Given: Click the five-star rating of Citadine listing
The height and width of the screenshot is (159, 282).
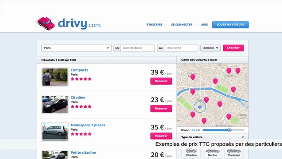Looking at the screenshot, I should 81,106.
